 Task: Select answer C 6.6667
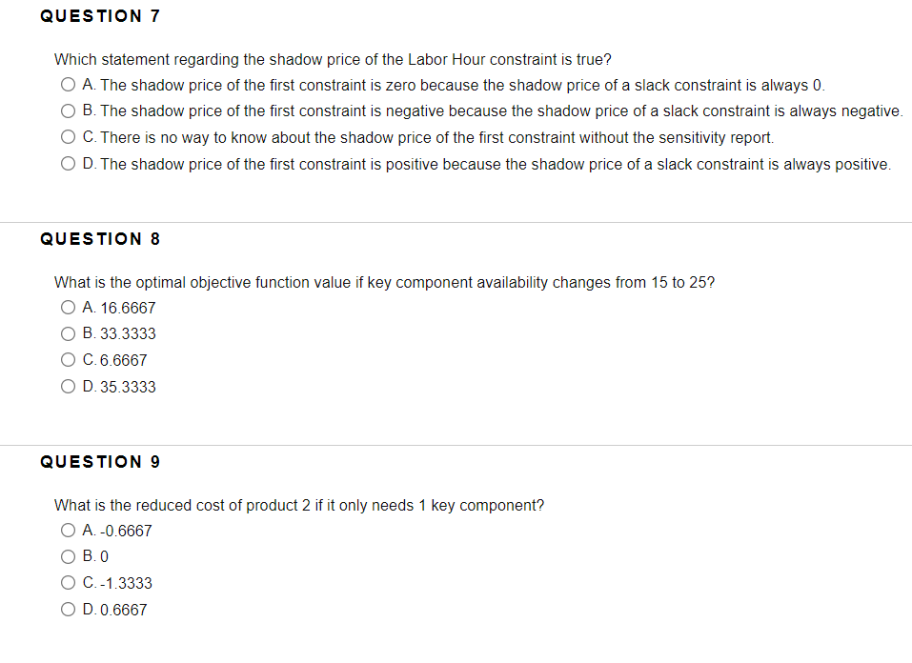[x=68, y=360]
